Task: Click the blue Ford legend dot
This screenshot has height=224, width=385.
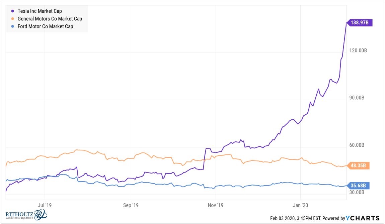Action: click(12, 26)
